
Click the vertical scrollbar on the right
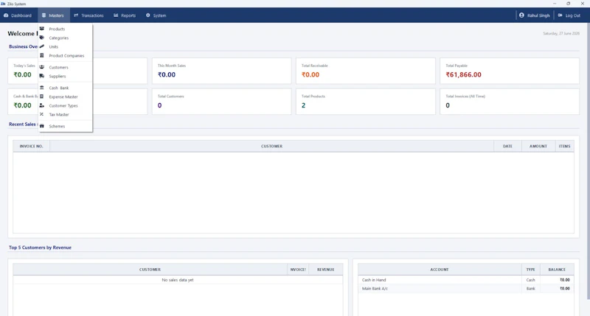tap(588, 161)
